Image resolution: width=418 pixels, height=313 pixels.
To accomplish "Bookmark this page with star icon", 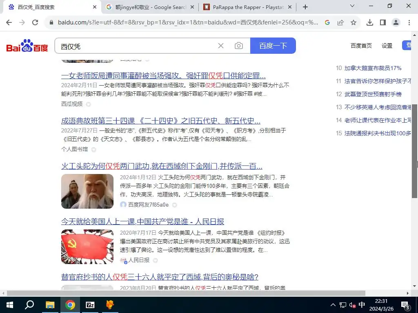I will 354,23.
